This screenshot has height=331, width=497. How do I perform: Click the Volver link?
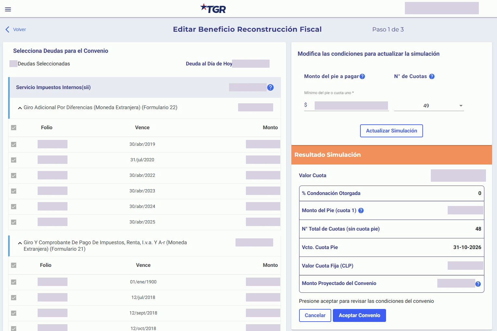(x=19, y=29)
